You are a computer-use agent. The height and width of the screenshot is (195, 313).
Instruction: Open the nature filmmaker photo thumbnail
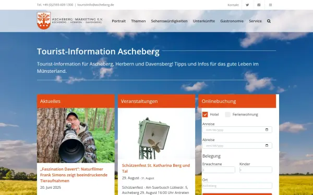pos(76,135)
